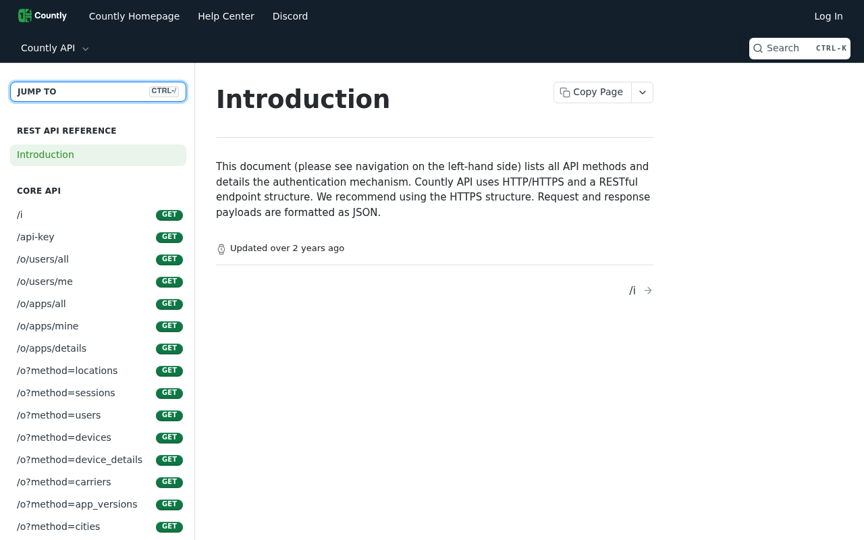This screenshot has height=540, width=864.
Task: Click the GET badge beside /api-key
Action: point(169,237)
